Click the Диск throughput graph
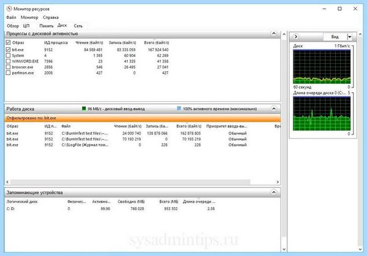367x256 pixels. pos(322,67)
